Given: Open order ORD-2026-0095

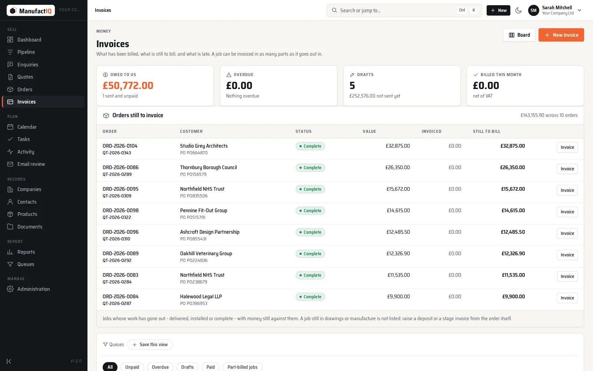Looking at the screenshot, I should (120, 189).
